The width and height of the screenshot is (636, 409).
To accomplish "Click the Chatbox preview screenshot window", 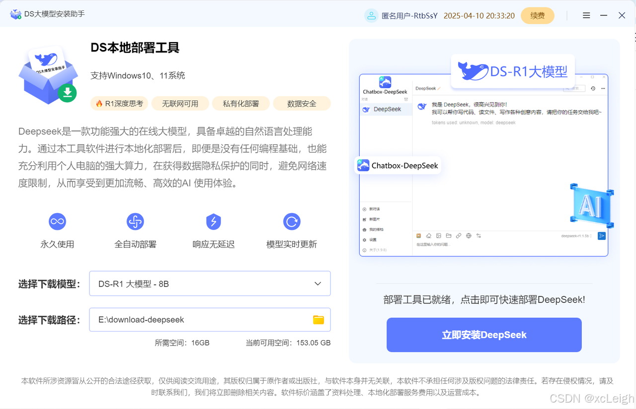I will [483, 165].
